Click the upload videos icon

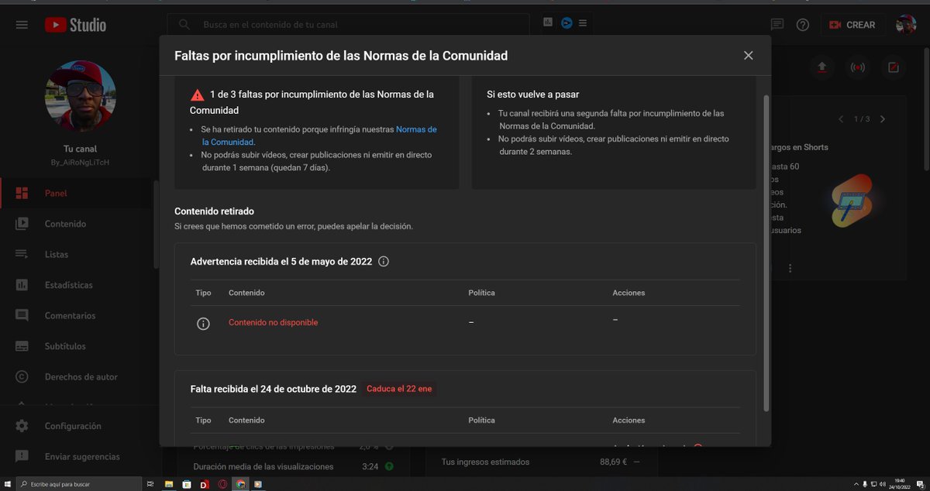click(822, 67)
